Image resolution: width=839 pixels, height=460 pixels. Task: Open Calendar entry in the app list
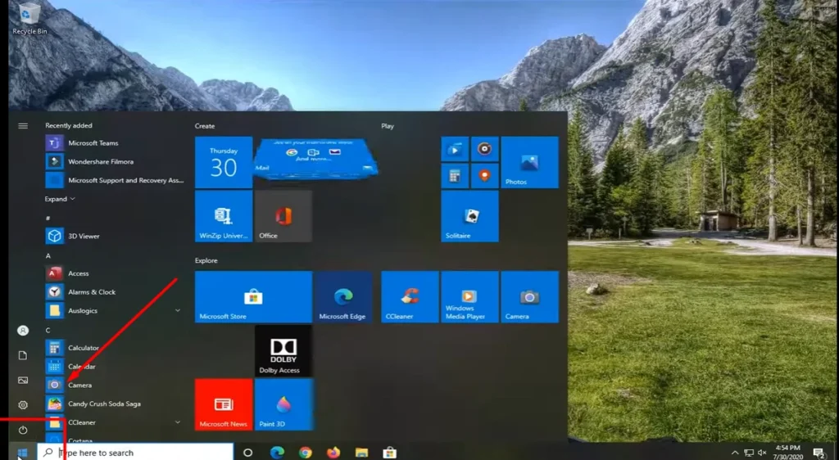point(115,367)
